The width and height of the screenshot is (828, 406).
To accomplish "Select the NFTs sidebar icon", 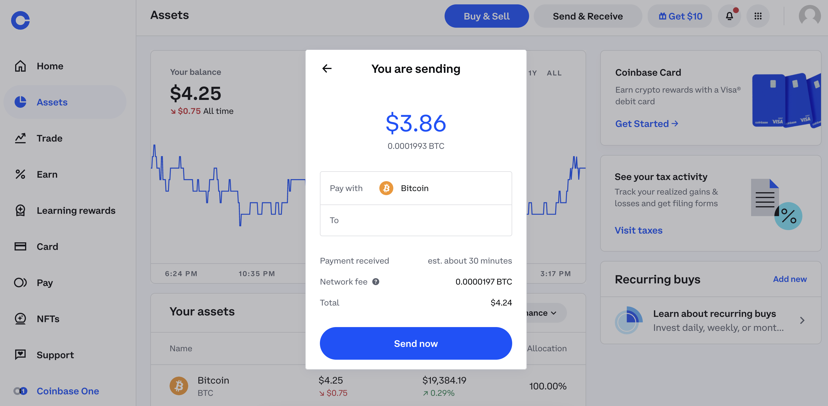I will click(x=21, y=318).
